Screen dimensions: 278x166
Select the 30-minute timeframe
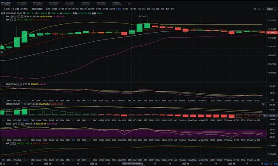click(x=91, y=9)
